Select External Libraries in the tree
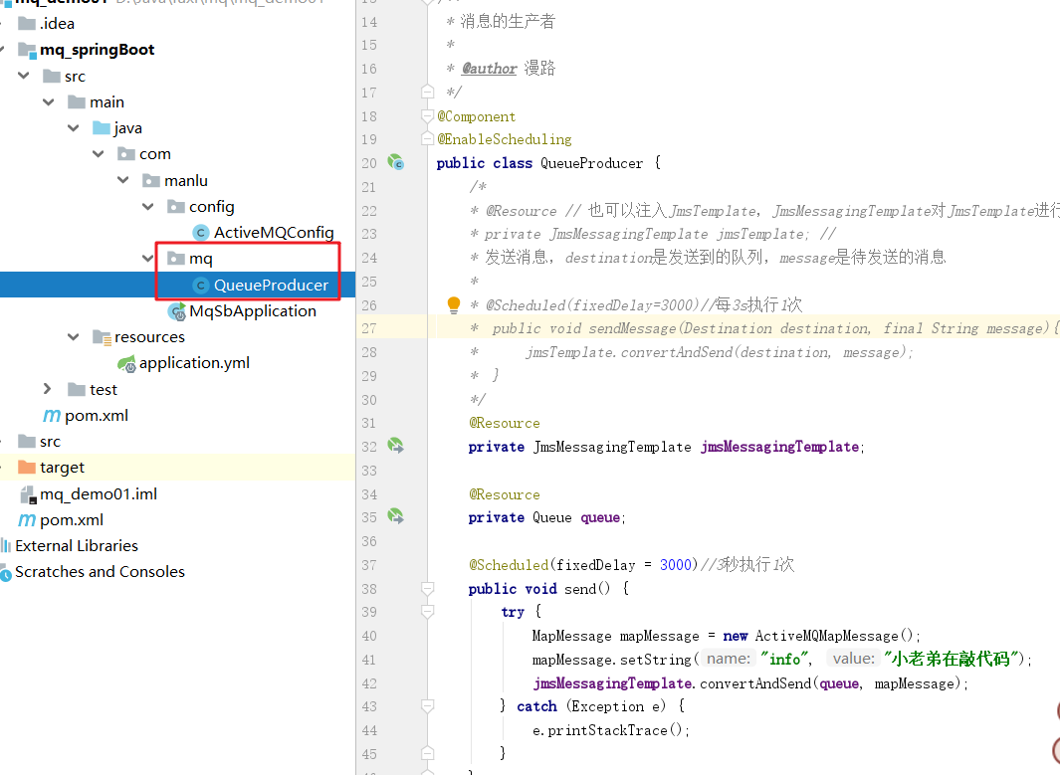The image size is (1060, 775). point(77,545)
